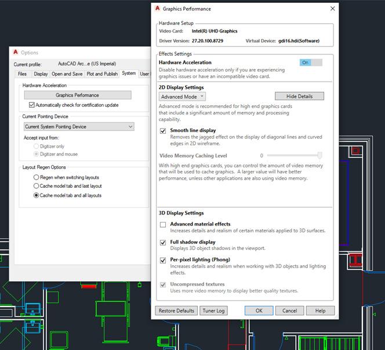Viewport: 385px width, 350px height.
Task: Click the AutoCAD logo in Graphics Performance title
Action: click(157, 8)
